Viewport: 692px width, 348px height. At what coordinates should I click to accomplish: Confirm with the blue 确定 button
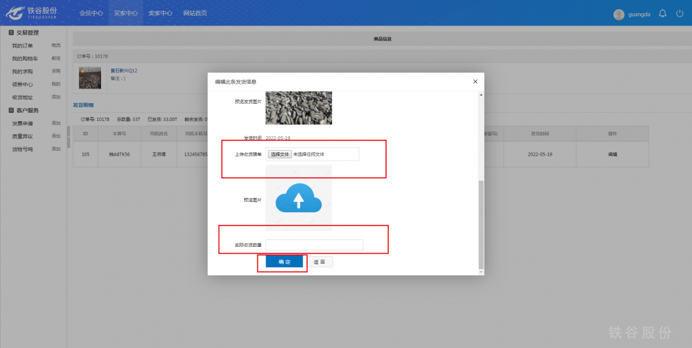click(x=284, y=262)
